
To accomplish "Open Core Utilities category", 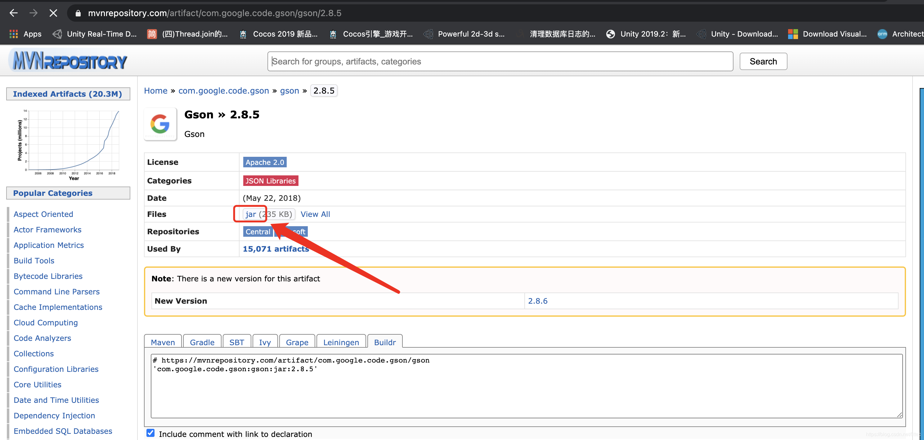I will [x=37, y=385].
